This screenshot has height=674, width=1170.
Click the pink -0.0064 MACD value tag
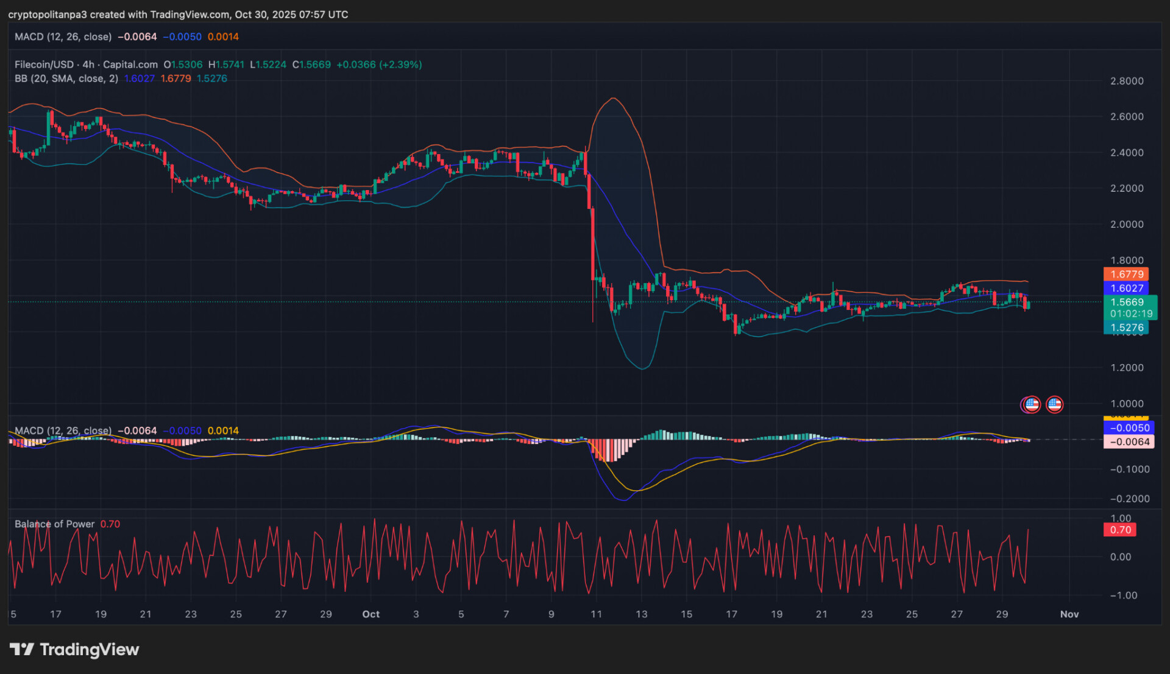pos(1129,442)
